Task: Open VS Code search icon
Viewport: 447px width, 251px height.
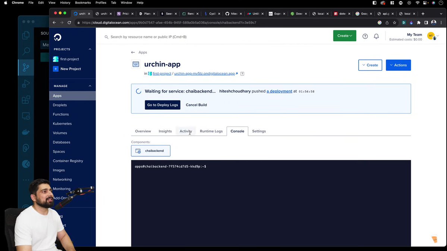Action: point(26,51)
